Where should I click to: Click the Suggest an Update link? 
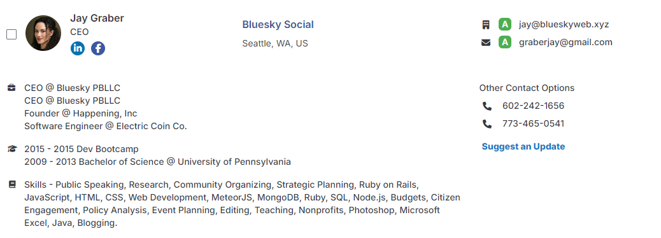[x=523, y=146]
